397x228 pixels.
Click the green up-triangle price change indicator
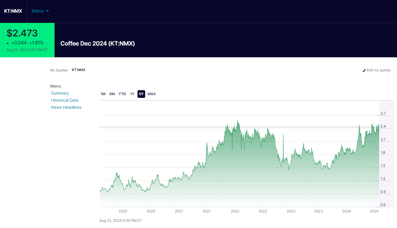[8, 43]
